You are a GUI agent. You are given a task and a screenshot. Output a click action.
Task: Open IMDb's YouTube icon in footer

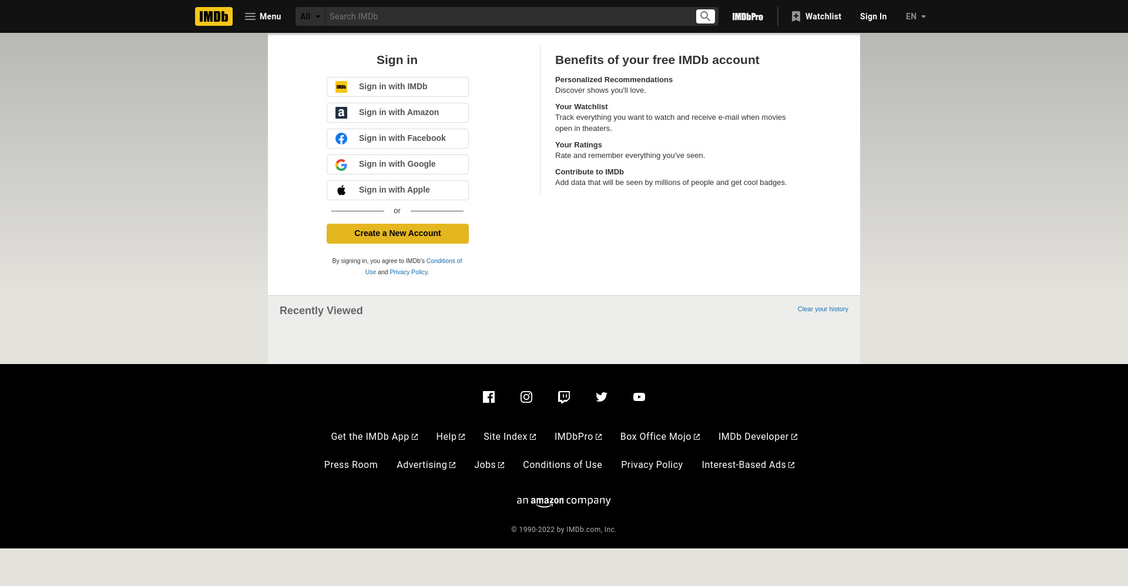(639, 397)
